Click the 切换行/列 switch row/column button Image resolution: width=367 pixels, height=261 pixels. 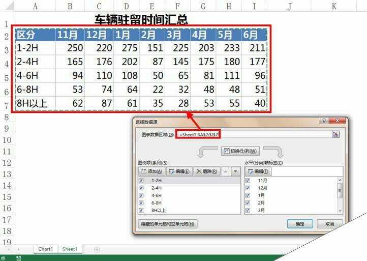coord(240,151)
